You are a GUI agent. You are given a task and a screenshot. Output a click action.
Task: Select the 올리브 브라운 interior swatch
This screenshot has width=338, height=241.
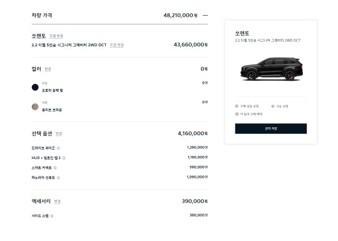coord(35,106)
